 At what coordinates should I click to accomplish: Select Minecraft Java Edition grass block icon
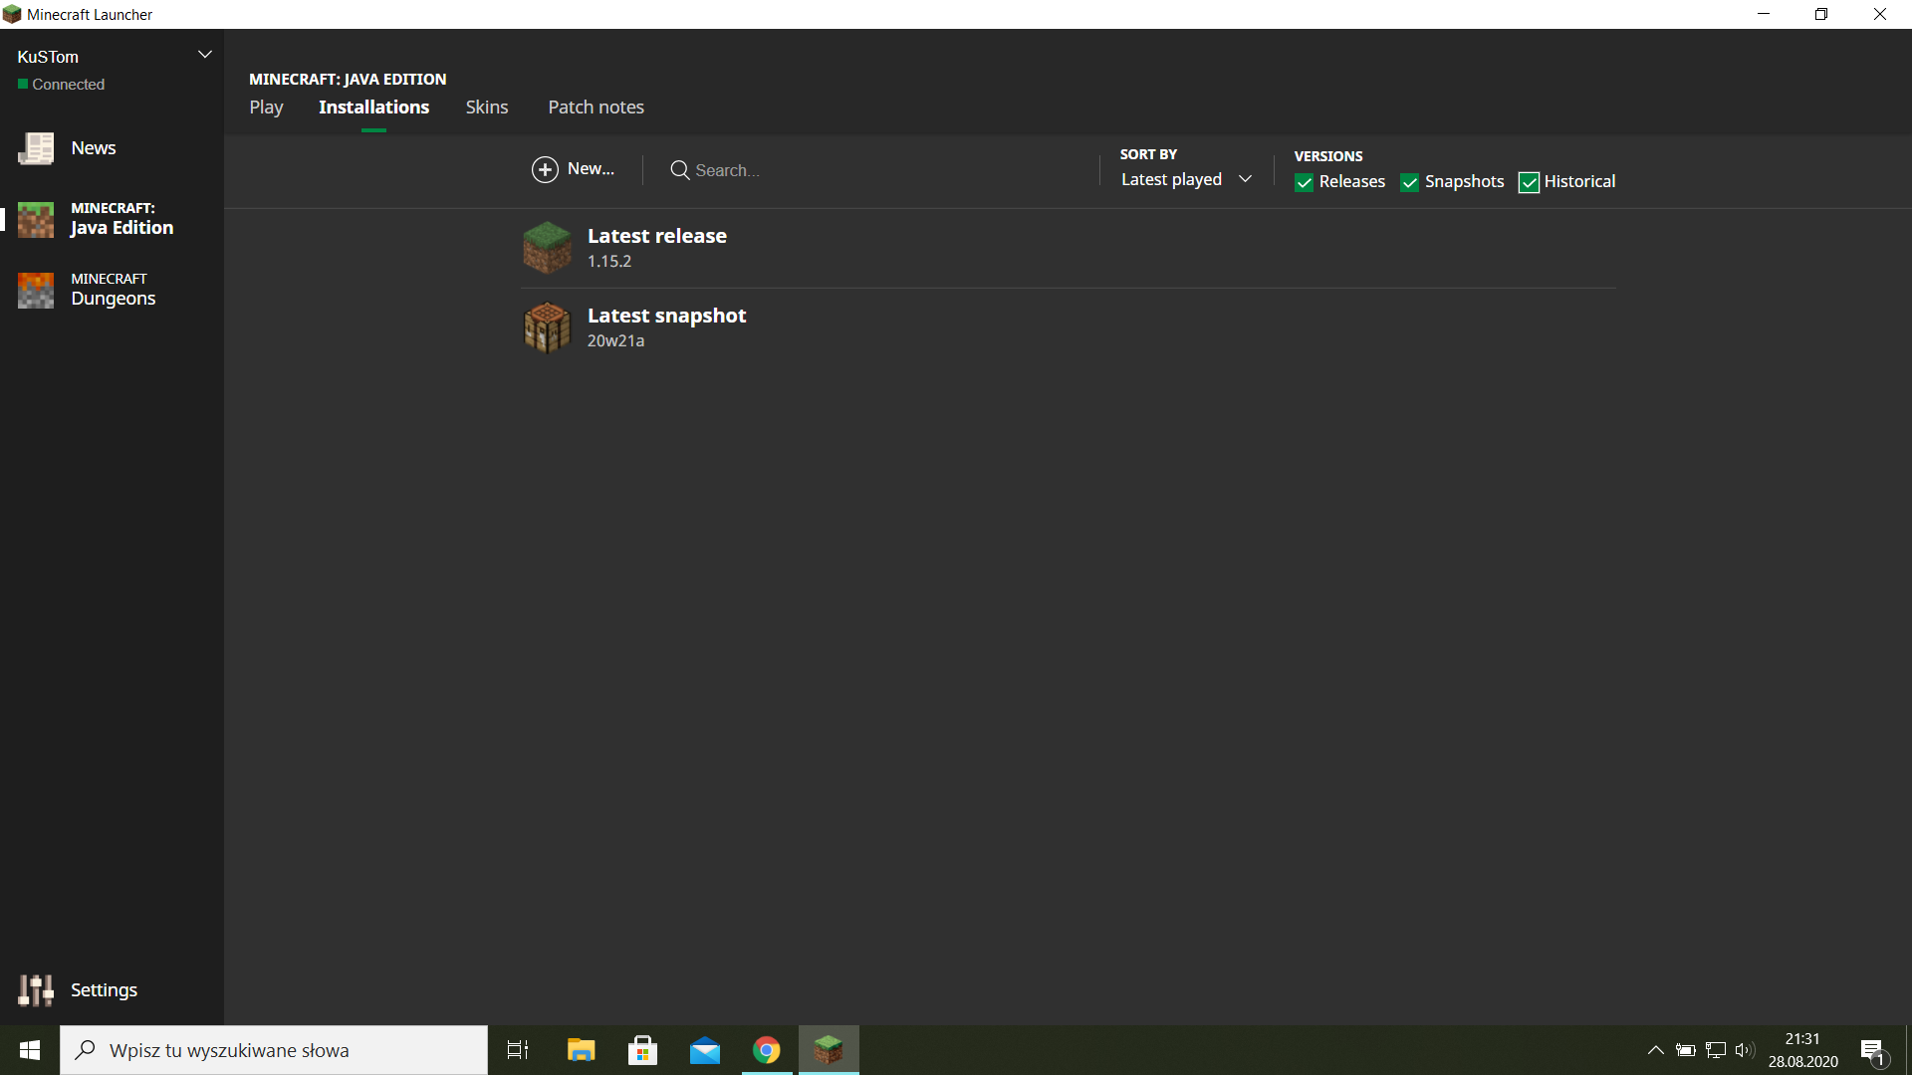tap(36, 219)
